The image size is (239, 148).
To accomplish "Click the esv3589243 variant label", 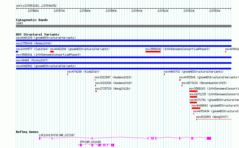I will [x=214, y=89].
